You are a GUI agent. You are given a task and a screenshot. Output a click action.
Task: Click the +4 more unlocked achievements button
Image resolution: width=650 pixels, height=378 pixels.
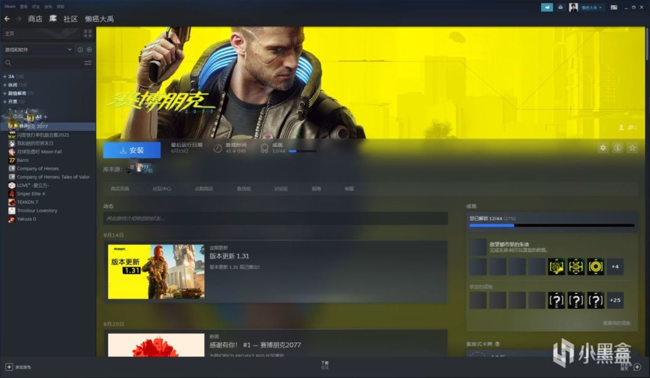click(x=615, y=266)
